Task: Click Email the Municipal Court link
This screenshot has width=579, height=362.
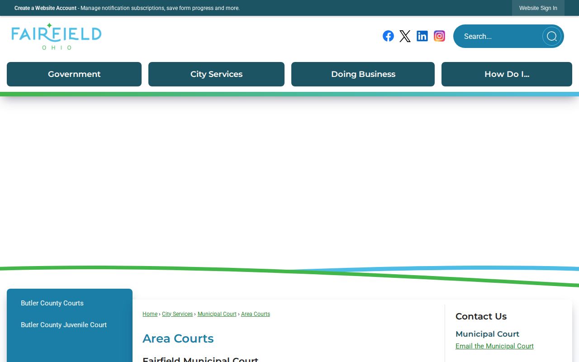Action: click(x=494, y=346)
